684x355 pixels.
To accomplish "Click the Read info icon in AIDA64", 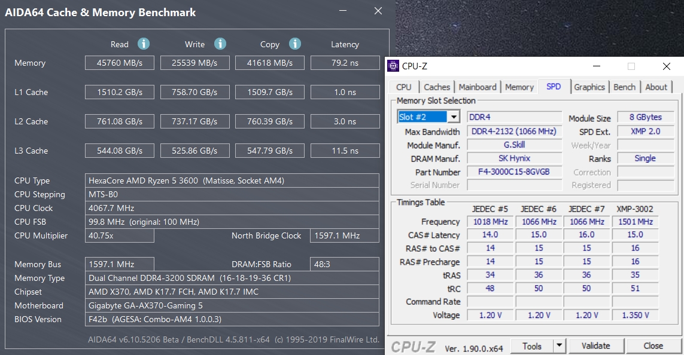I will pos(144,44).
